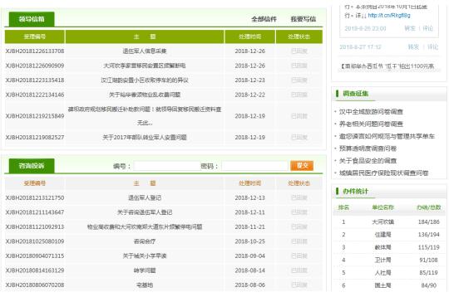Viewport: 449px width, 302px height.
Task: Select the 2018-10-25 date cell
Action: (x=250, y=241)
